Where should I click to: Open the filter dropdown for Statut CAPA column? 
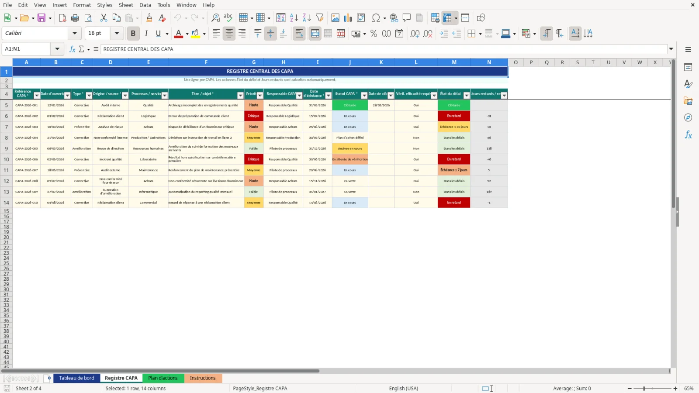364,96
